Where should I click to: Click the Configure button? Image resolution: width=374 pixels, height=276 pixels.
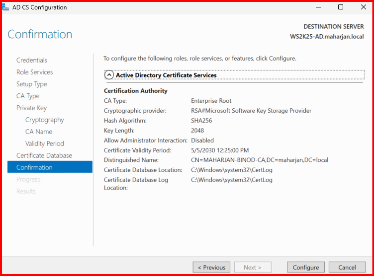[305, 267]
